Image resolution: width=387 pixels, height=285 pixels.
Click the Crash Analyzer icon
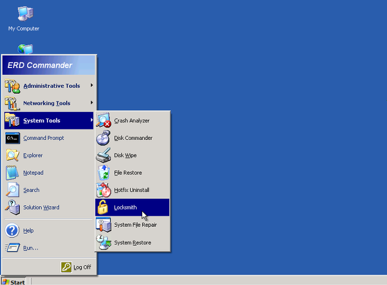click(104, 120)
